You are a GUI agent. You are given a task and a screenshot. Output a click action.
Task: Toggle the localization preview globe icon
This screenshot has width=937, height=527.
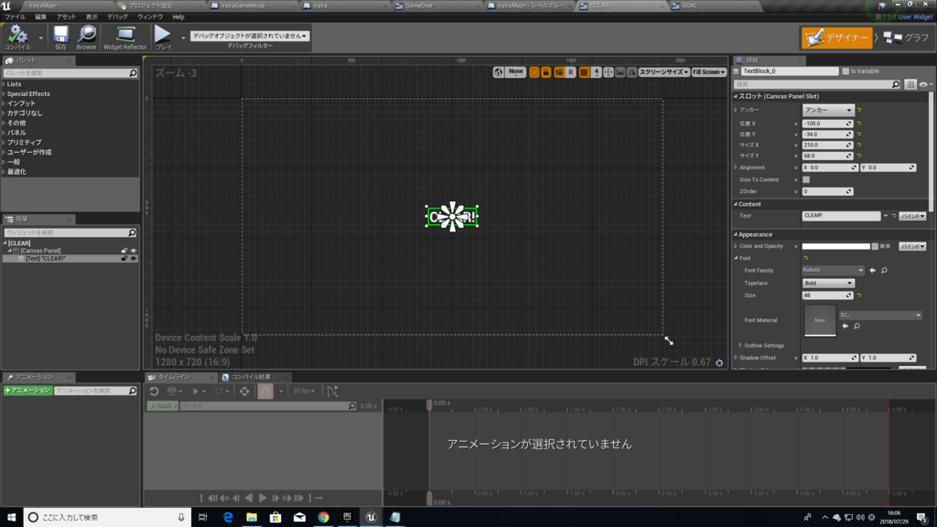(499, 70)
